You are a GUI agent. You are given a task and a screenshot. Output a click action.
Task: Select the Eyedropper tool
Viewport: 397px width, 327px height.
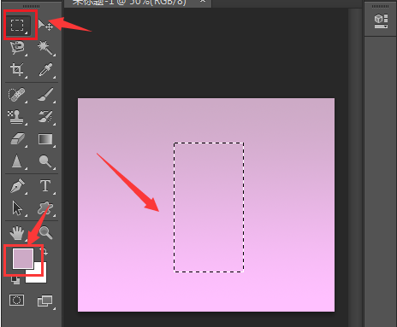(x=45, y=70)
